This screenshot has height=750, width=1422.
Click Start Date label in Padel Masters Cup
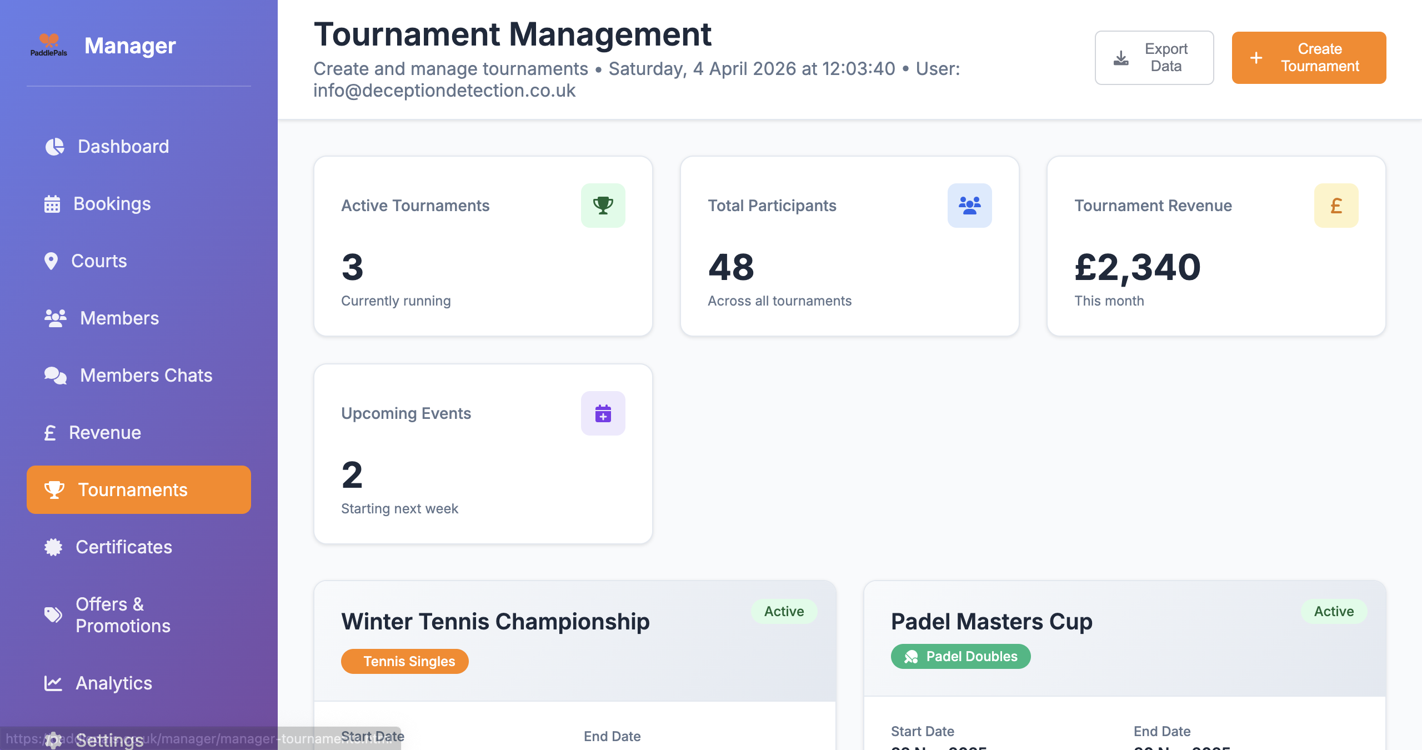923,731
